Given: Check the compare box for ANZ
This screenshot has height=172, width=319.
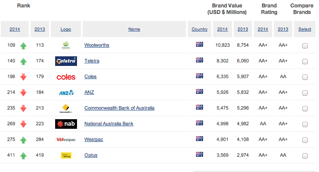Looking at the screenshot, I should tap(305, 93).
